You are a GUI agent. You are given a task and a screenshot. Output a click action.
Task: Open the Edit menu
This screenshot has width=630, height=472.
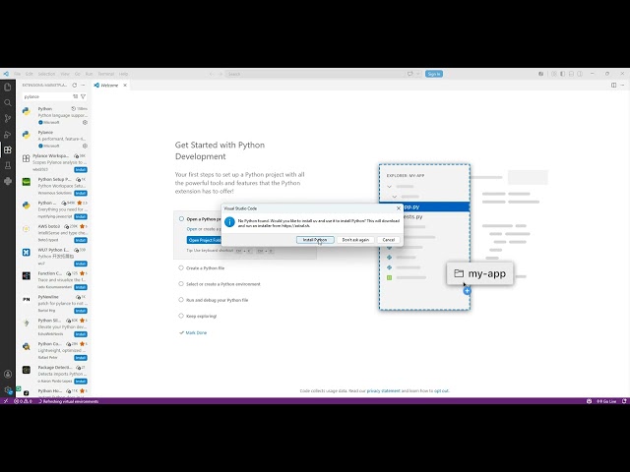[x=29, y=74]
